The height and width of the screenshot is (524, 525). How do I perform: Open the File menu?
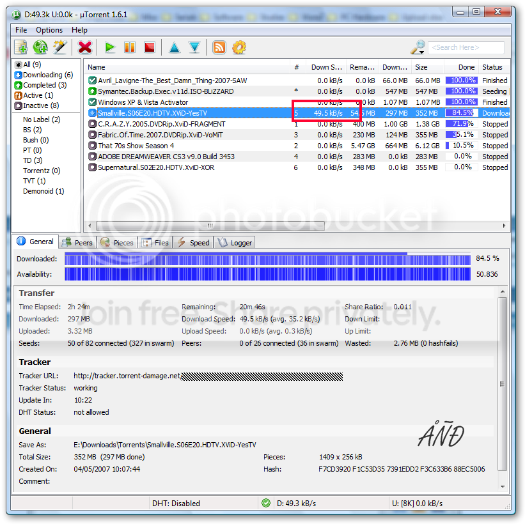[21, 30]
